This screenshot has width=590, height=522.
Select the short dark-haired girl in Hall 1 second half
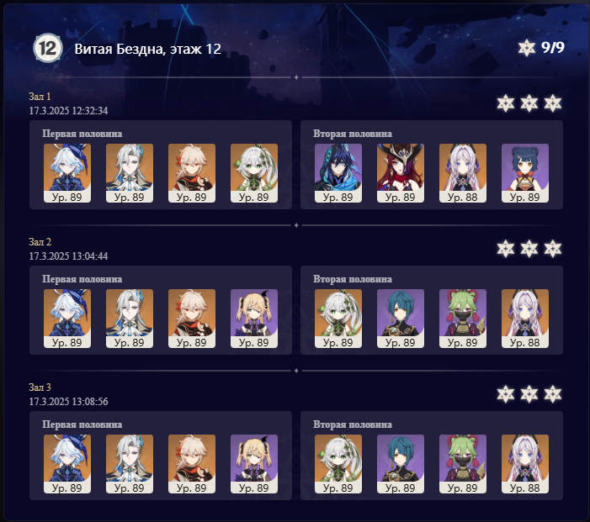point(525,173)
